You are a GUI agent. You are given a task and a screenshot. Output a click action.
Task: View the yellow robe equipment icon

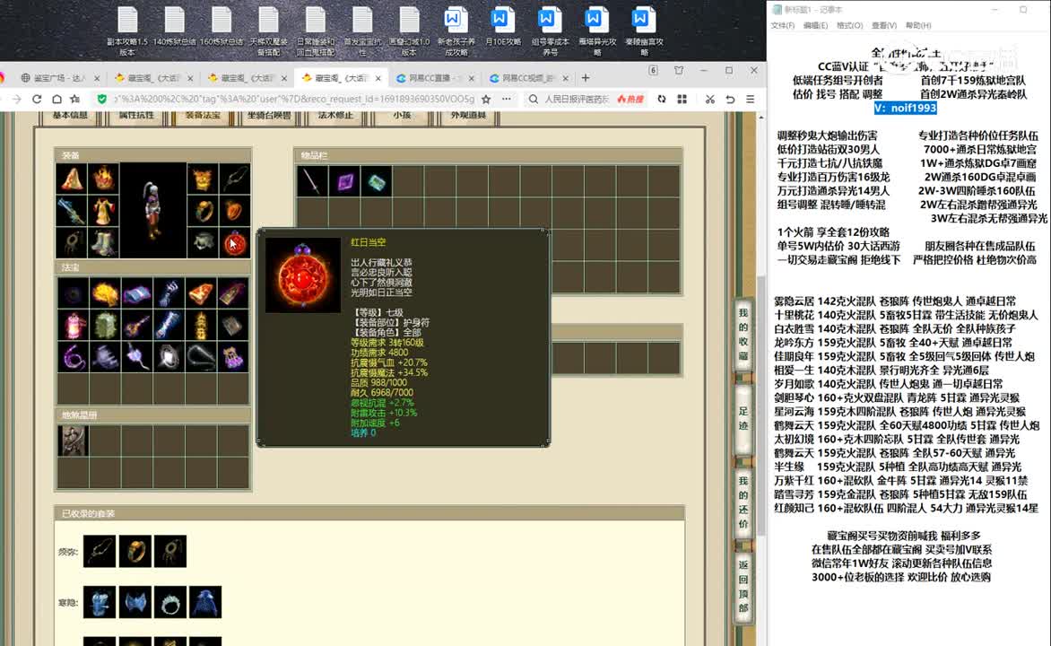[104, 211]
